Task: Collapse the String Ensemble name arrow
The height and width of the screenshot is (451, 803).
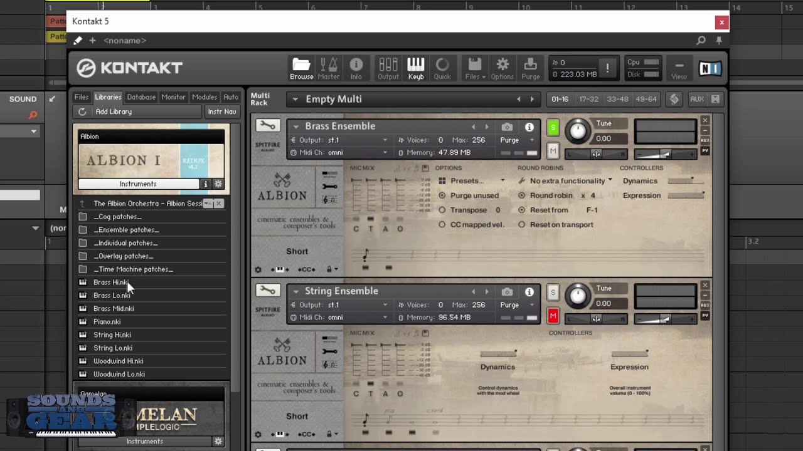Action: point(295,291)
